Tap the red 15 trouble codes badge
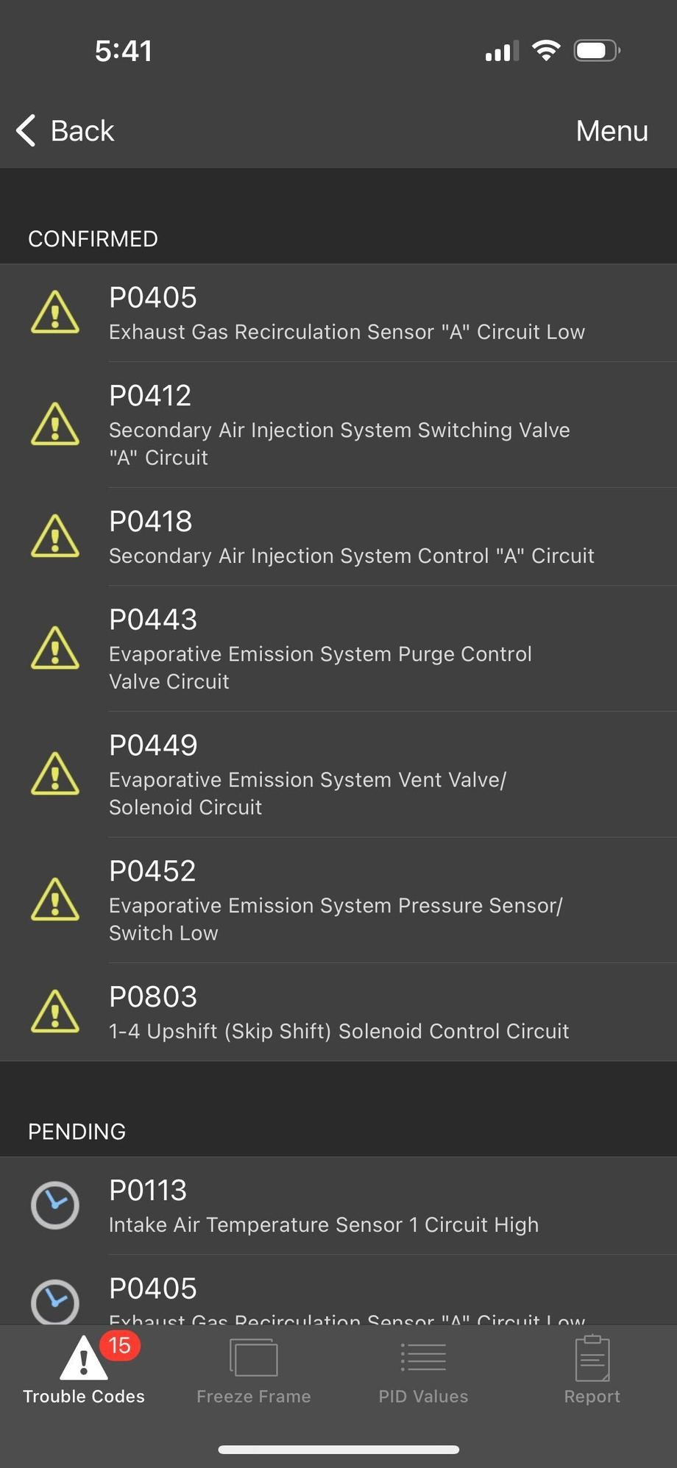The height and width of the screenshot is (1468, 677). (x=120, y=1346)
